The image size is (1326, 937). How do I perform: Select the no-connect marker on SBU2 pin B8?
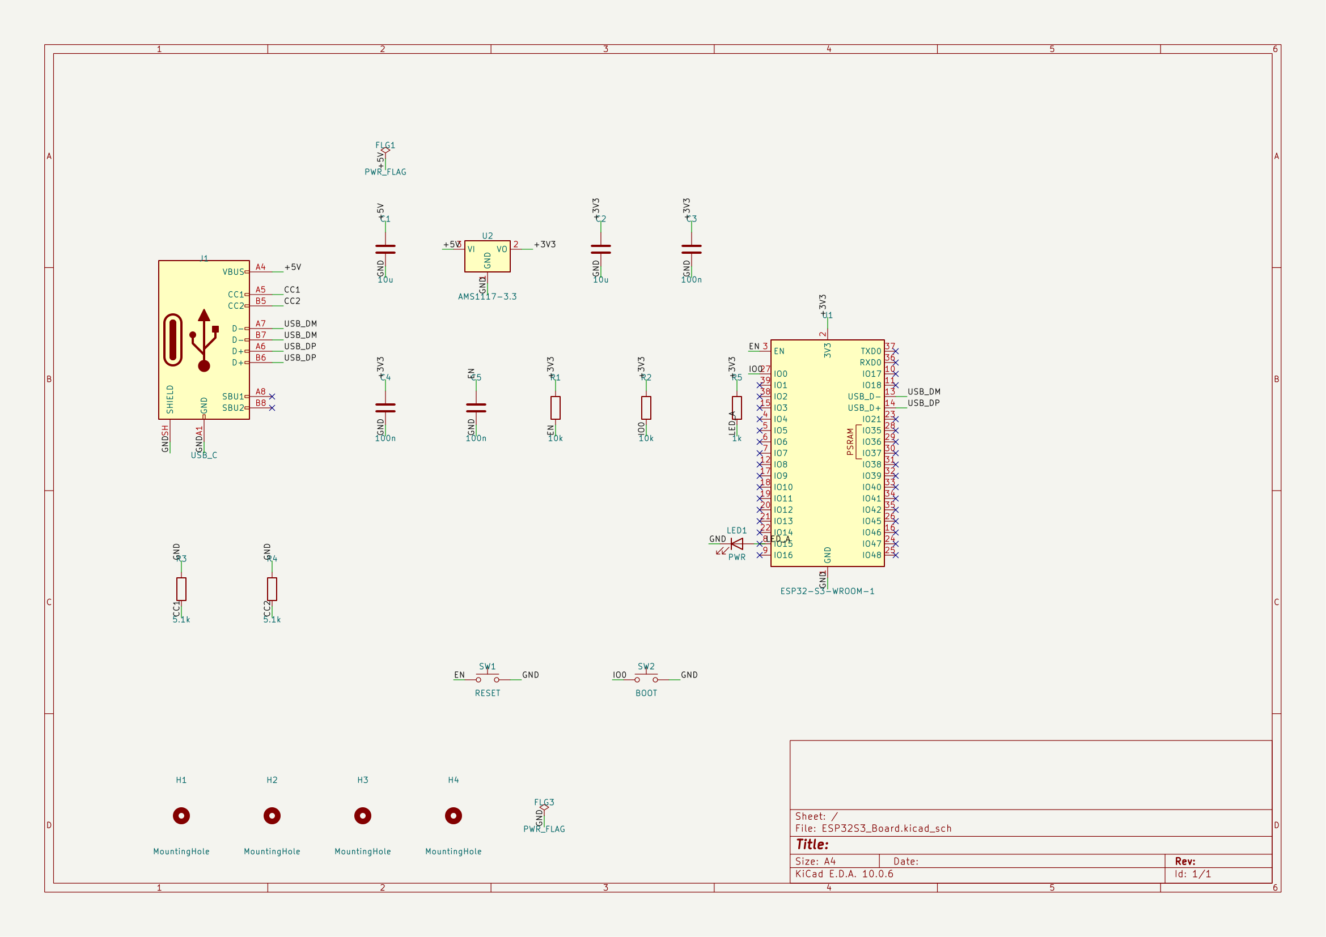(272, 408)
